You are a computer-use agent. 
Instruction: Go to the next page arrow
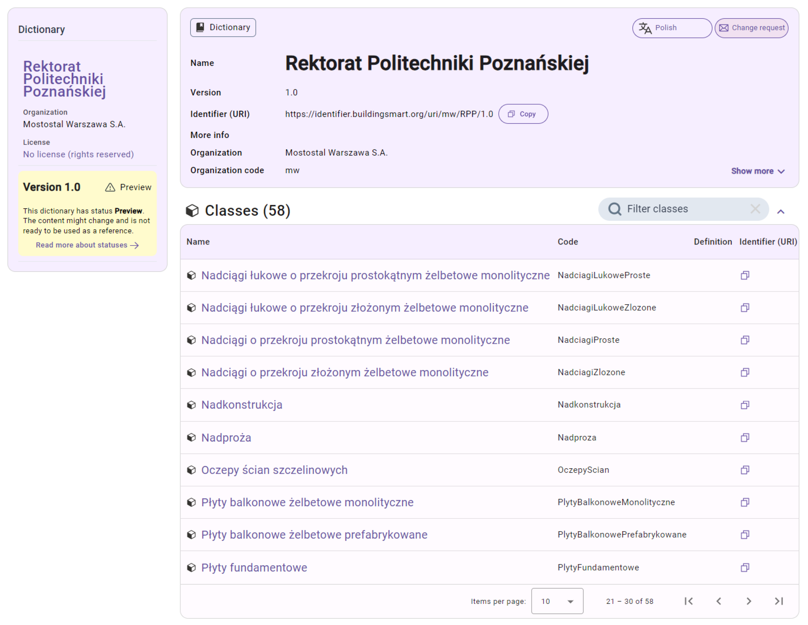[749, 601]
